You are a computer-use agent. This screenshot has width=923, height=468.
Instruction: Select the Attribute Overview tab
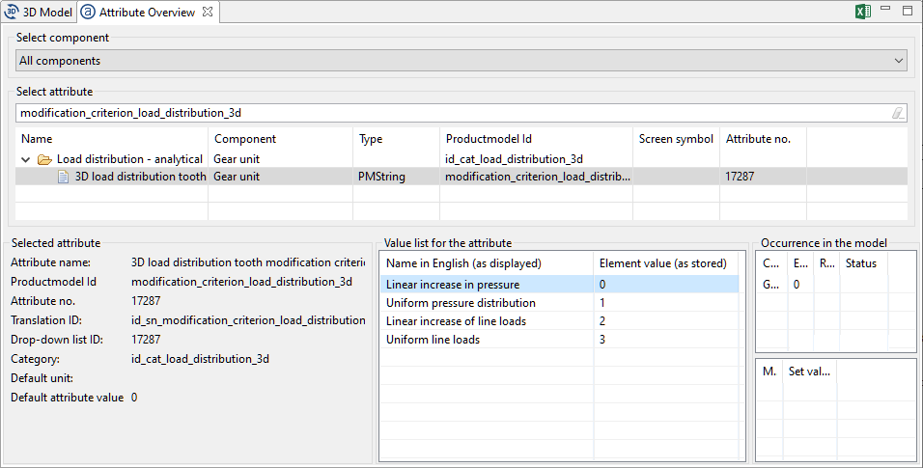(x=146, y=13)
